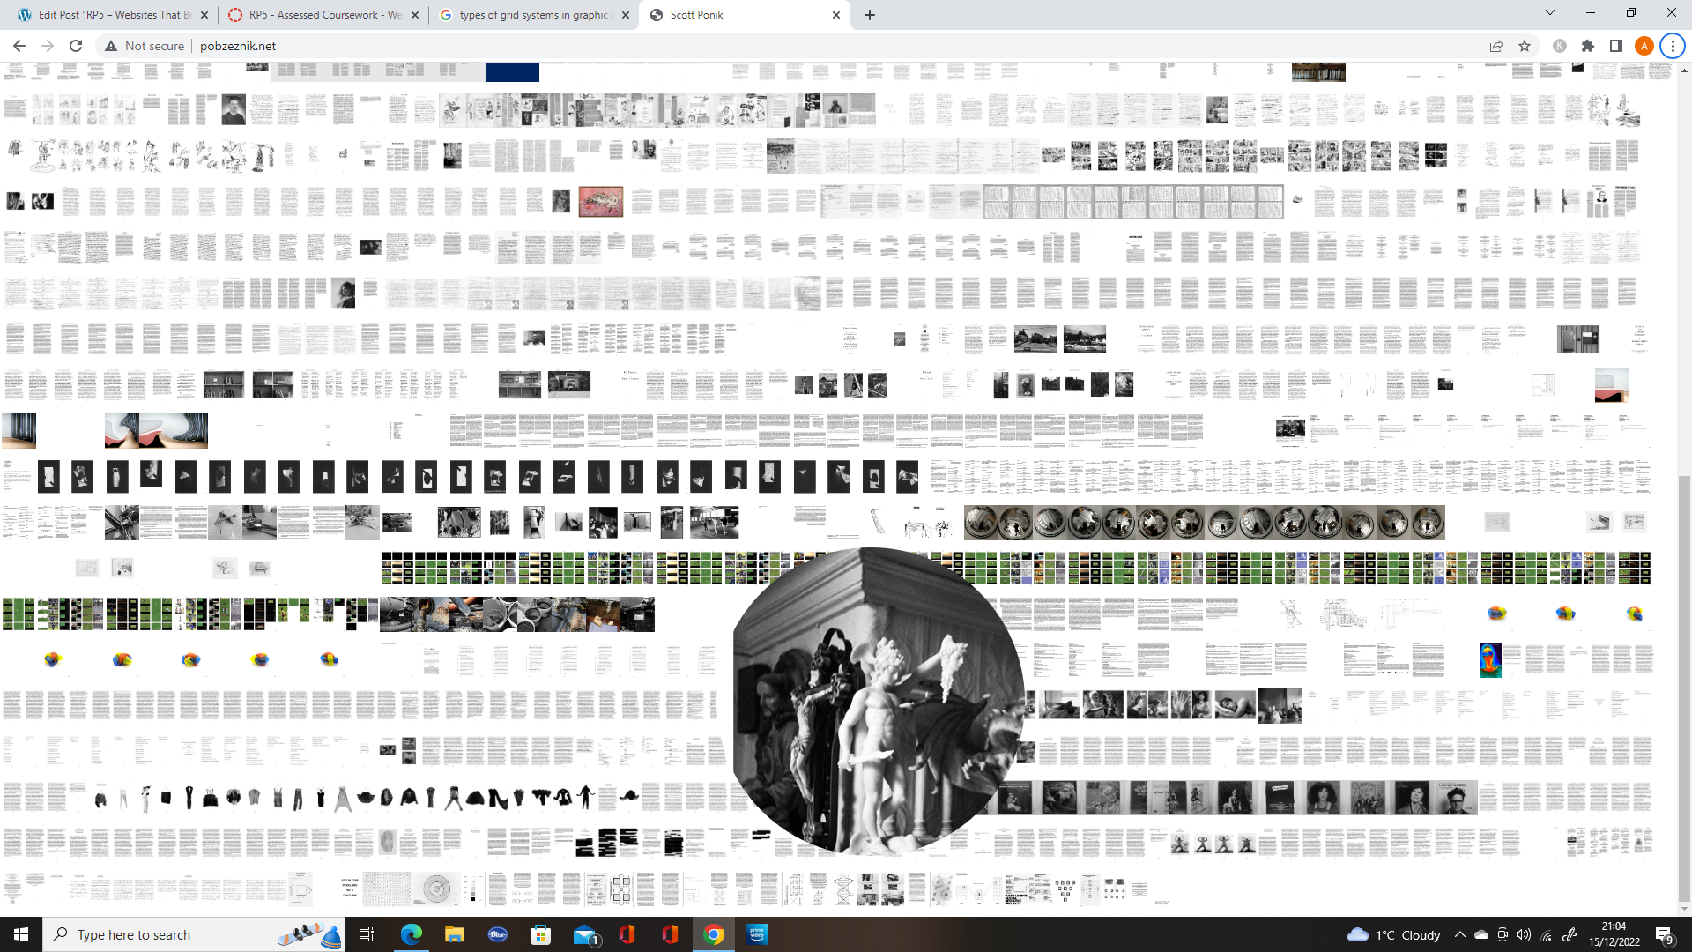Show hidden system tray icons
Image resolution: width=1692 pixels, height=952 pixels.
(1460, 934)
